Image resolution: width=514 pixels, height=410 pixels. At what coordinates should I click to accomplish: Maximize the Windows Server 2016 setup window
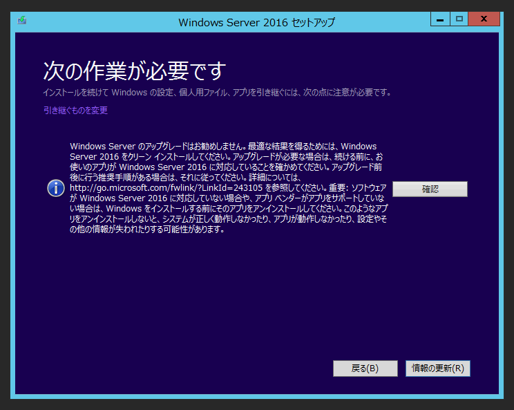coord(459,19)
